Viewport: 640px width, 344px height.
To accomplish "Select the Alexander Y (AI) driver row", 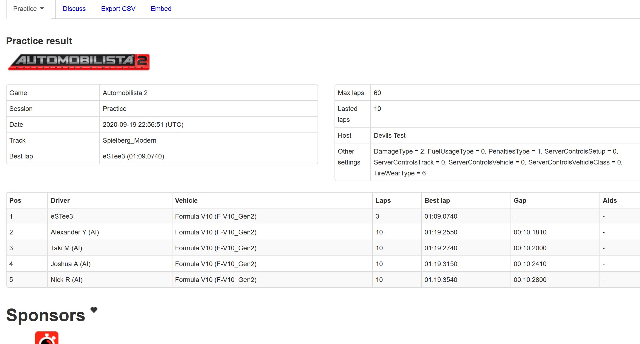I will [x=75, y=232].
